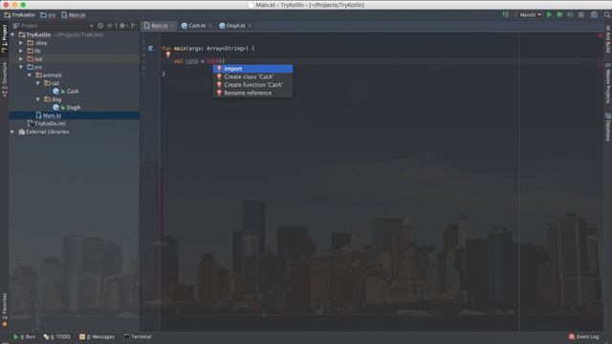
Task: Select Main.kt in project tree
Action: click(x=52, y=116)
